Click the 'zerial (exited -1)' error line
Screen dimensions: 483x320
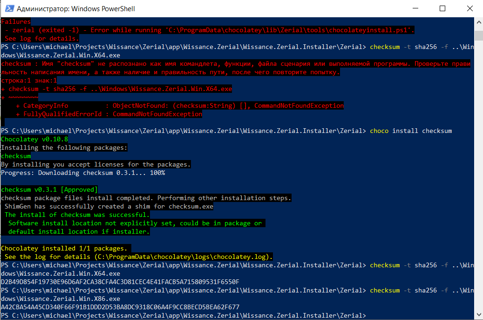coord(210,30)
